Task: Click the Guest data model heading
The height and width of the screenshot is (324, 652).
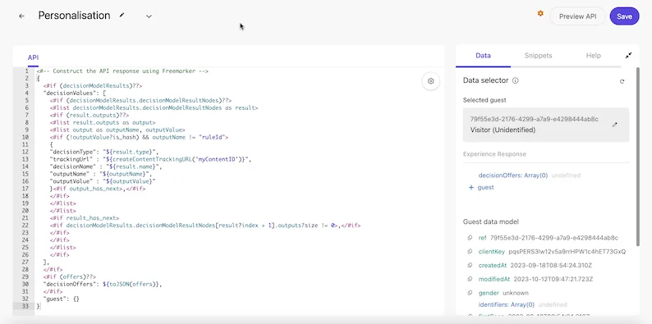Action: [x=491, y=221]
